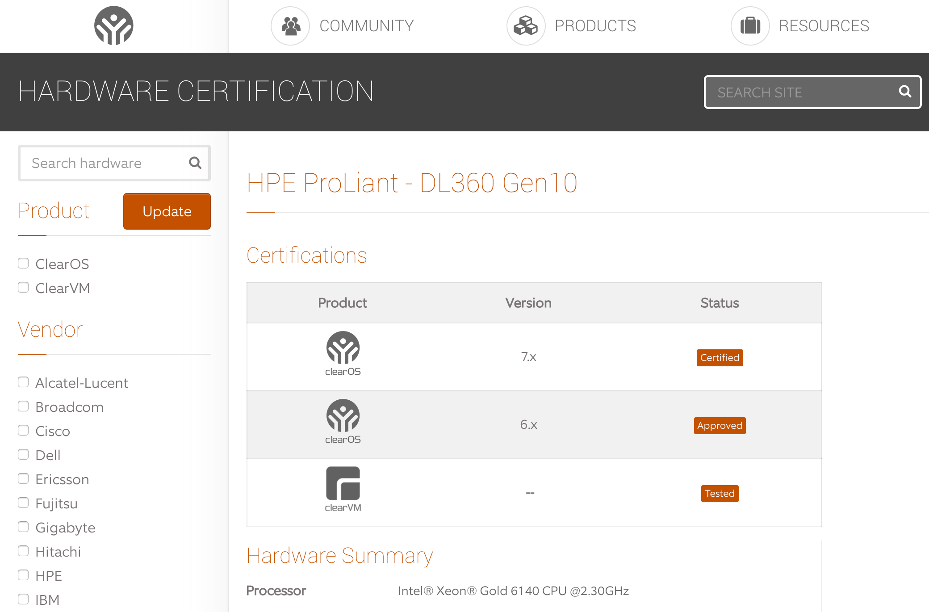Image resolution: width=929 pixels, height=612 pixels.
Task: Open the RESOURCES menu
Action: coord(824,26)
